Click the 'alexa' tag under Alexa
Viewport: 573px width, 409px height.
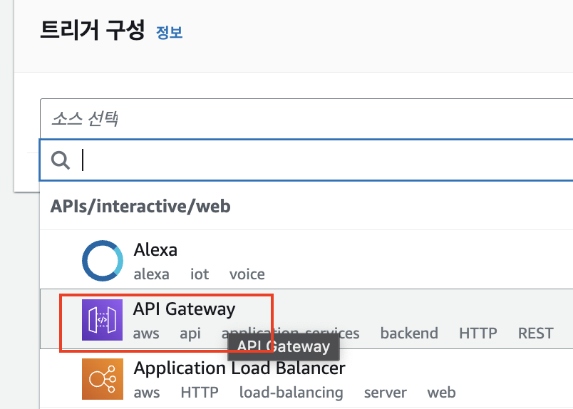click(151, 274)
